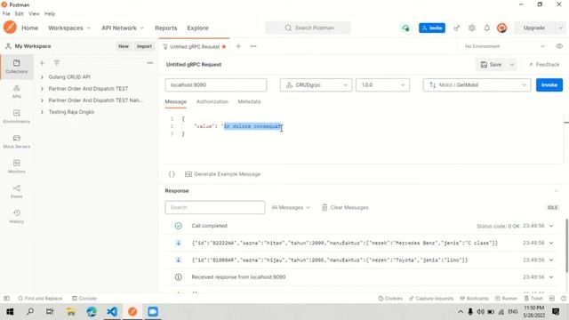This screenshot has height=320, width=569.
Task: Click the filter icon in the collections panel
Action: (57, 63)
